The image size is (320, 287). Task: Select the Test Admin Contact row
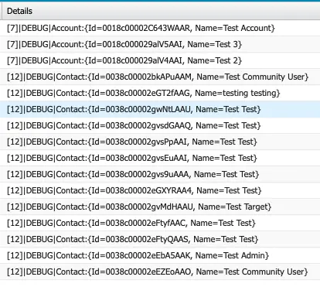point(160,255)
